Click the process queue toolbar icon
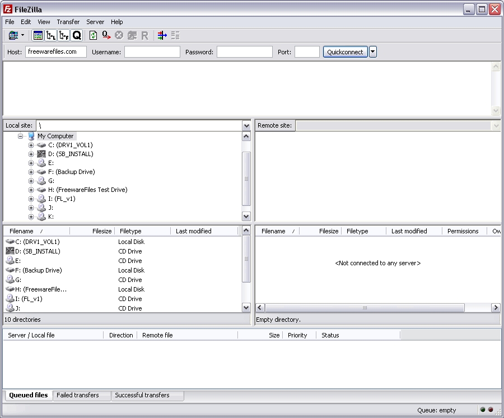This screenshot has height=418, width=504. [x=106, y=35]
